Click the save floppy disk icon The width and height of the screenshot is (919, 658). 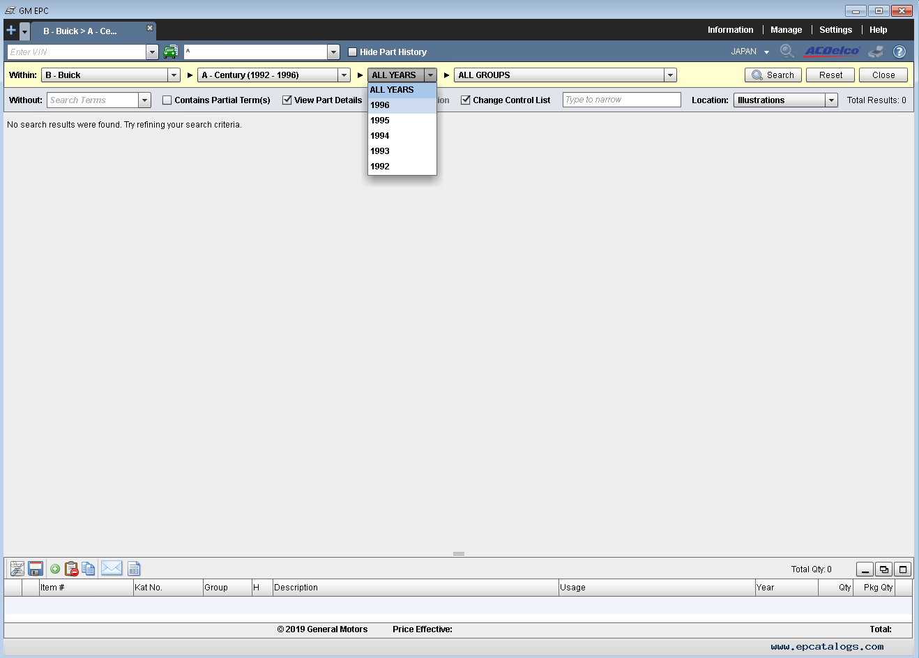(x=36, y=569)
